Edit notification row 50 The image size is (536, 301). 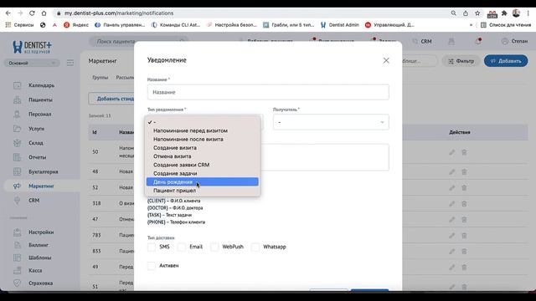(452, 152)
